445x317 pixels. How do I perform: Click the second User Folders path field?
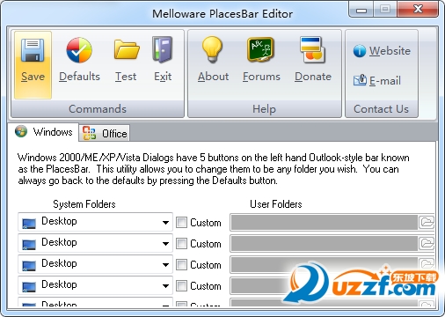[324, 243]
